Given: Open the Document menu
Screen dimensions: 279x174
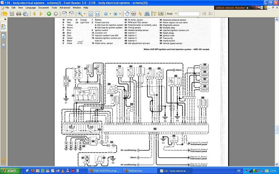Looking at the screenshot, I should coord(44,7).
